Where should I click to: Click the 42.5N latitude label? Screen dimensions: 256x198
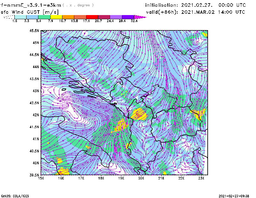(34, 103)
